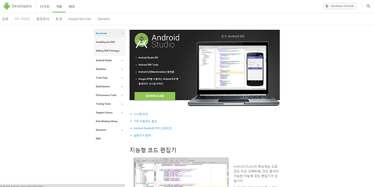The width and height of the screenshot is (374, 187).
Task: Click the laptop IDE hero image
Action: pyautogui.click(x=233, y=73)
